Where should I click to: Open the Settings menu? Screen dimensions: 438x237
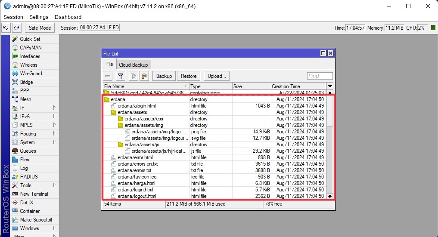tap(39, 17)
